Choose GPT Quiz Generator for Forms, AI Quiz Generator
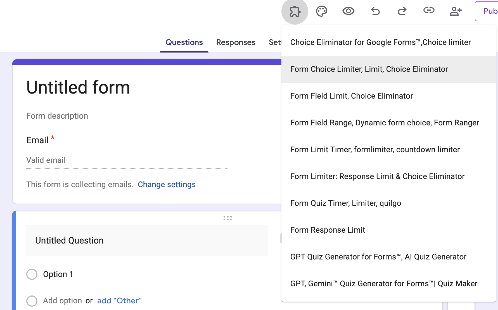 coord(388,257)
